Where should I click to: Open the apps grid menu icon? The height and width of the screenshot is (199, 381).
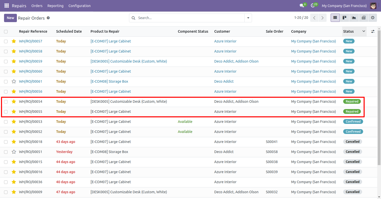pos(7,6)
